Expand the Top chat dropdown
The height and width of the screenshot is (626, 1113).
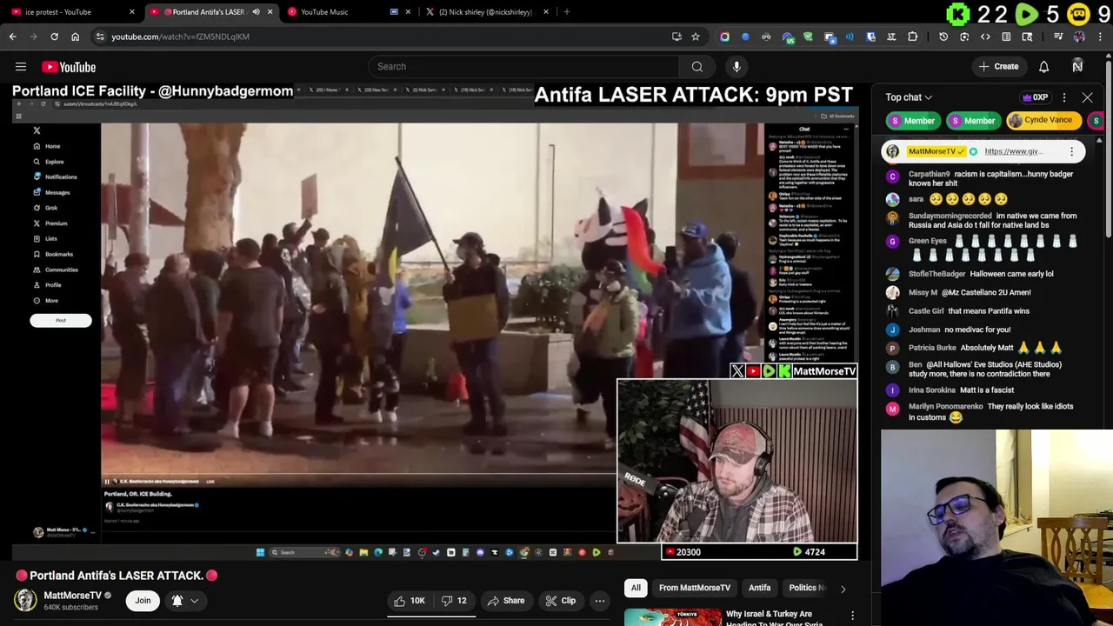(909, 97)
